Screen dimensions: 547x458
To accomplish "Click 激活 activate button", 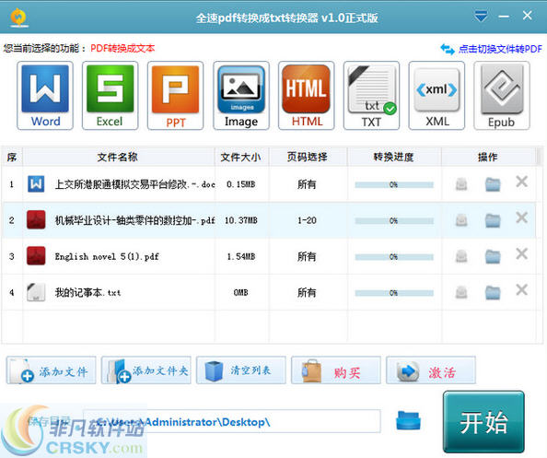I will tap(431, 370).
